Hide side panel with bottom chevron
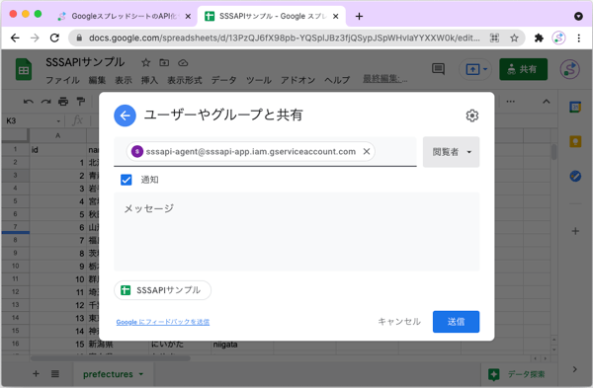Viewport: 593px width, 388px height. click(x=575, y=369)
